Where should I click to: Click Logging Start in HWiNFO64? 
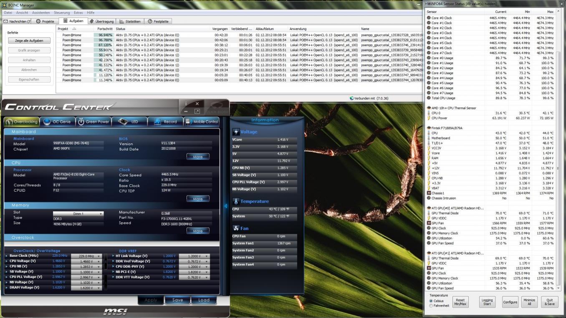487,302
